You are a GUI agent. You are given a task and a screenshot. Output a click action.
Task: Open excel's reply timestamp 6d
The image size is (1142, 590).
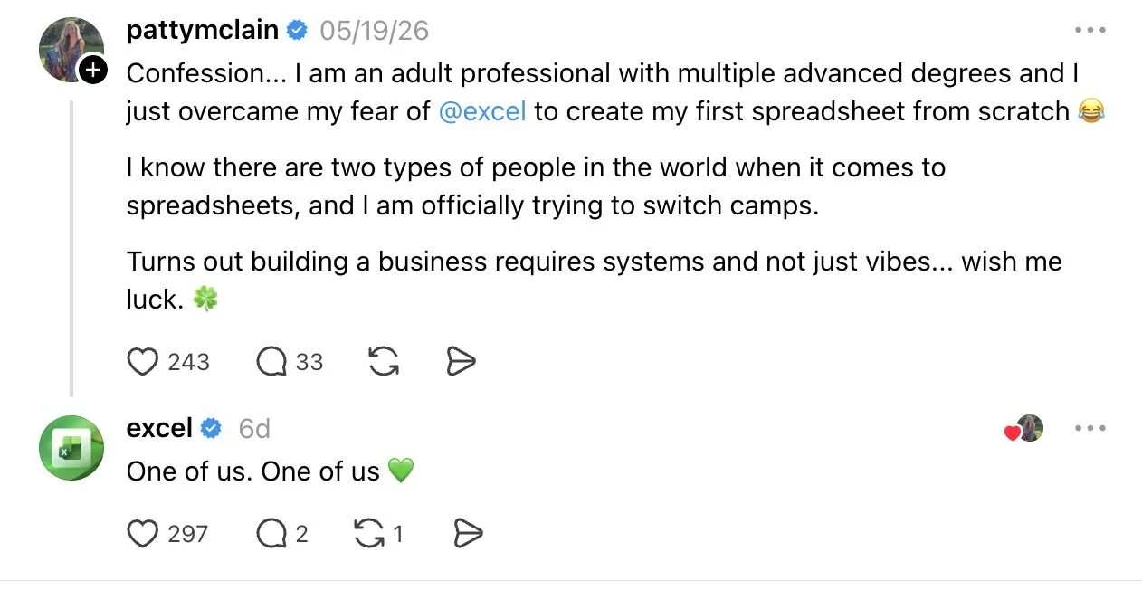(x=254, y=428)
